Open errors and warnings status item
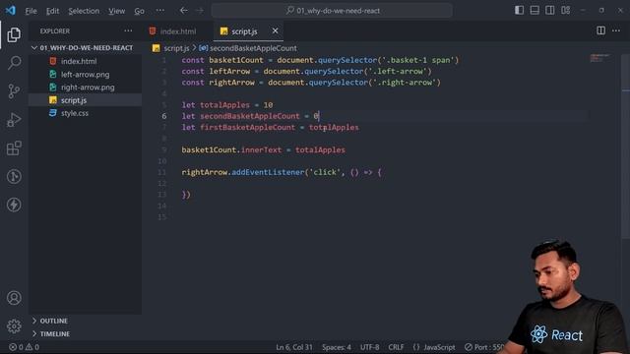The width and height of the screenshot is (630, 354). pyautogui.click(x=24, y=347)
